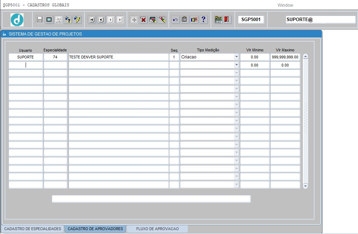Go to first record arrow button

(92, 20)
